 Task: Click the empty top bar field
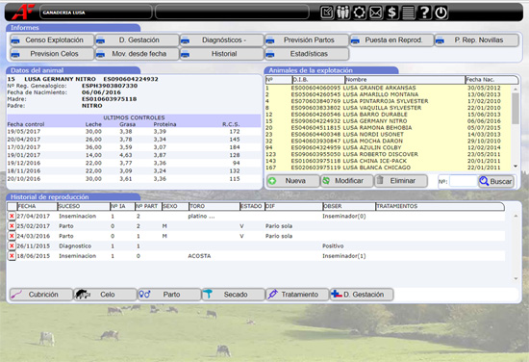tap(232, 13)
